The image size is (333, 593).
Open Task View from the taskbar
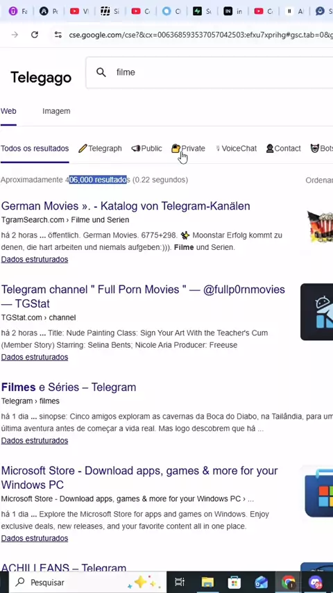point(180,583)
